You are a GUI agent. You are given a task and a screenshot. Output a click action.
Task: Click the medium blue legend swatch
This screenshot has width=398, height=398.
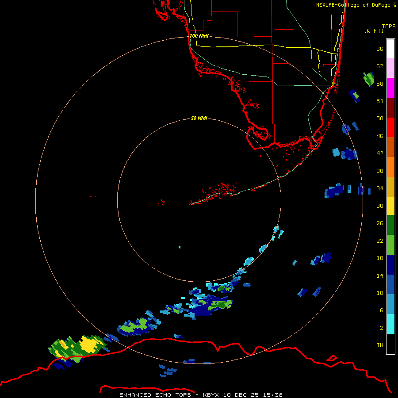pyautogui.click(x=390, y=284)
